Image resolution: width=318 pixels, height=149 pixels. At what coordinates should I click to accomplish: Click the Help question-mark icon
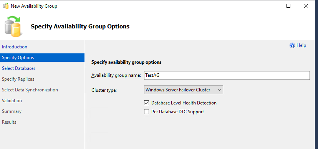(x=292, y=45)
